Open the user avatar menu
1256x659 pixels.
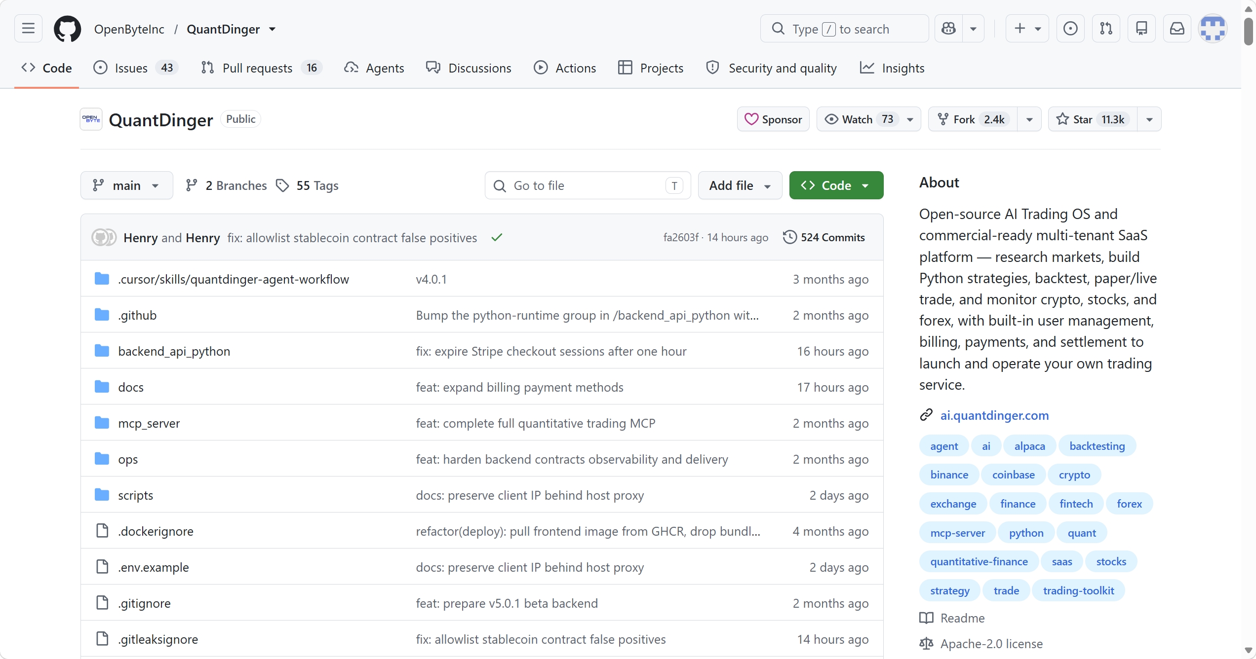point(1213,29)
